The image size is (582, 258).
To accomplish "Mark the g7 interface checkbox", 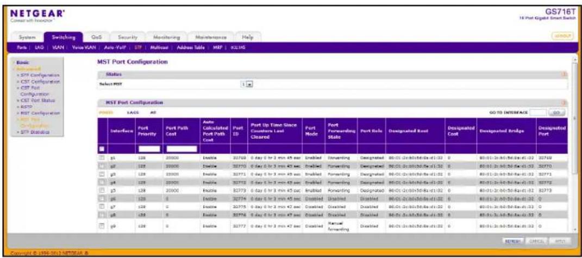I will [x=102, y=207].
